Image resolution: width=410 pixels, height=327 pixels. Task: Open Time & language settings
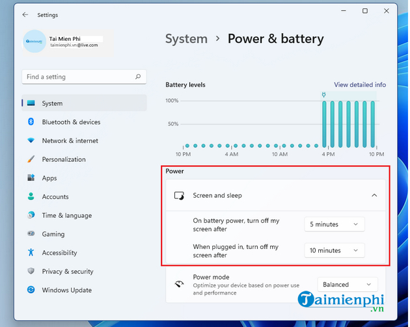[x=84, y=215]
